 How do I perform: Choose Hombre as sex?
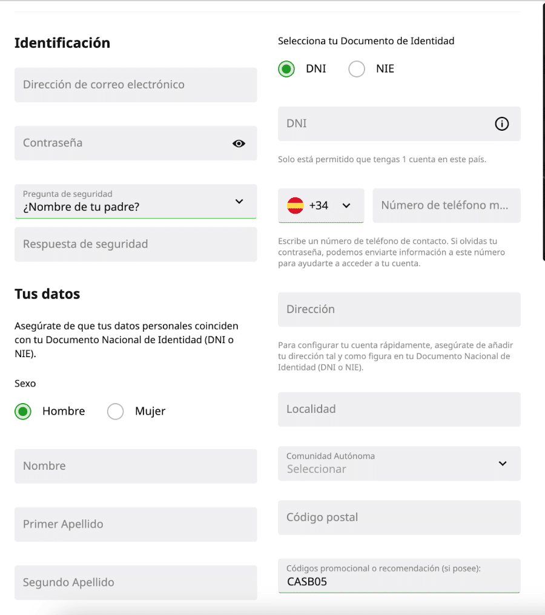23,412
